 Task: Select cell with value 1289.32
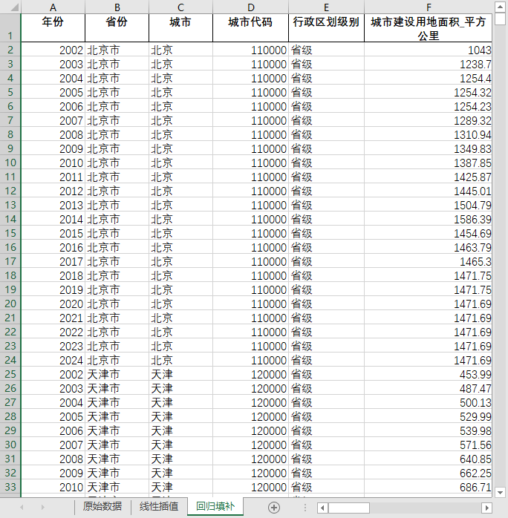428,120
